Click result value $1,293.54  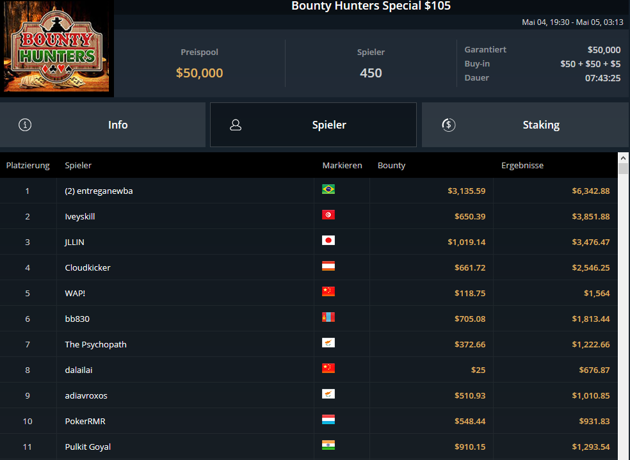pos(590,447)
